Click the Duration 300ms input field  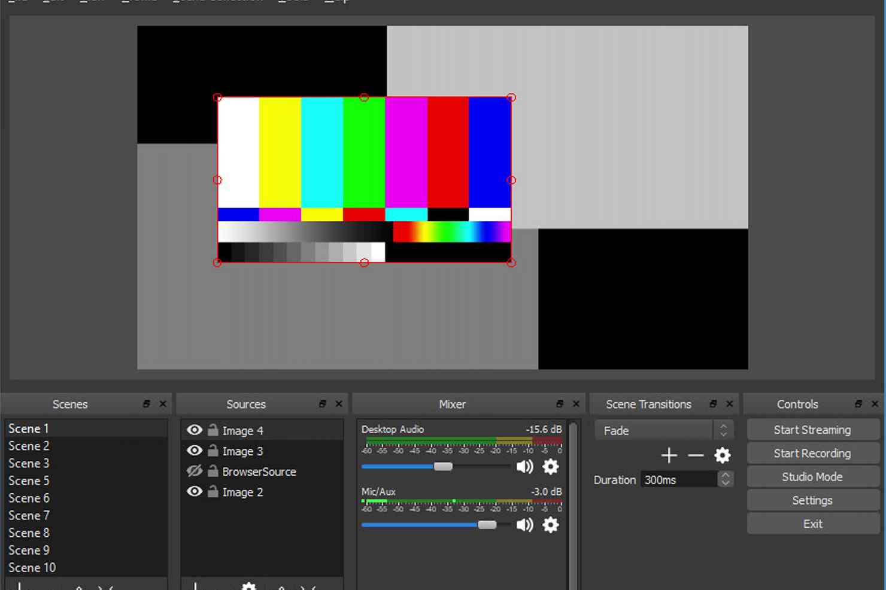pyautogui.click(x=679, y=479)
